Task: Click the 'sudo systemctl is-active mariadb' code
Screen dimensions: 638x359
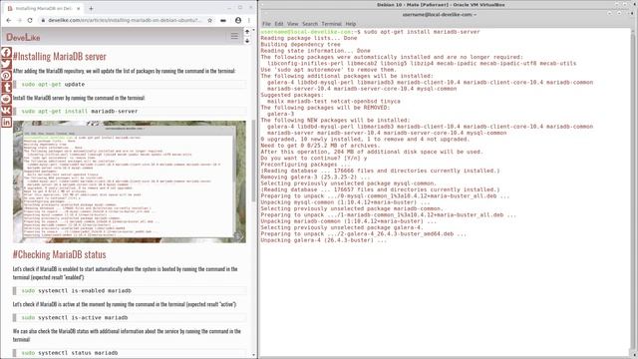Action: 130,317
